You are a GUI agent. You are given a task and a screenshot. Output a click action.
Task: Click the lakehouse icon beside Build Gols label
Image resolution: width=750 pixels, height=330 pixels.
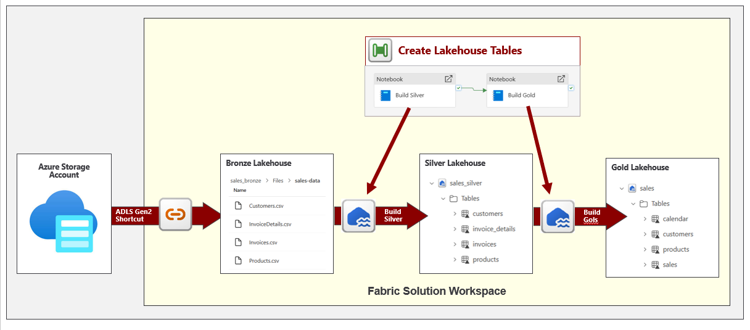coord(558,217)
